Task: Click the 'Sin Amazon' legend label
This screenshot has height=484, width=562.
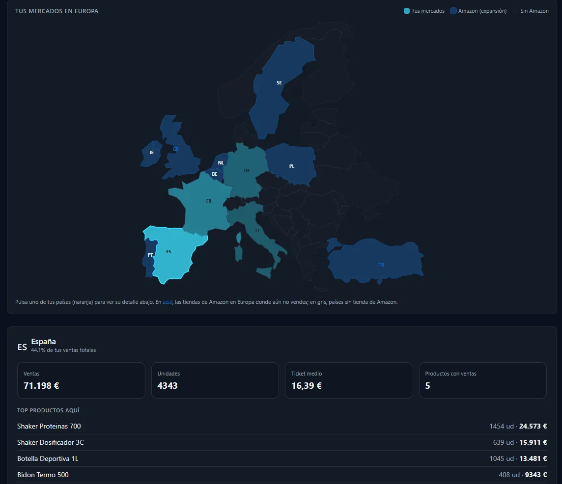Action: pos(534,11)
